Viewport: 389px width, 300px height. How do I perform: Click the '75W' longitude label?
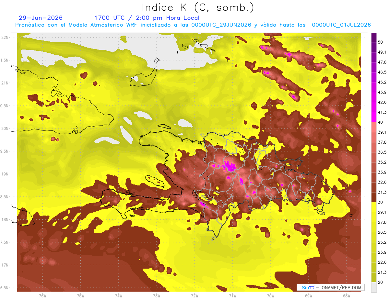[81, 296]
